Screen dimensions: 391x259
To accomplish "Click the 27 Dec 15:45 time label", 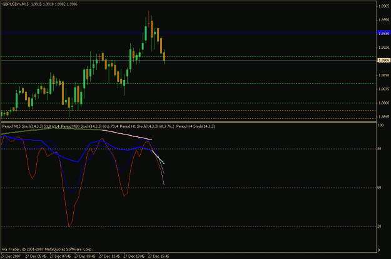I will pyautogui.click(x=159, y=256).
